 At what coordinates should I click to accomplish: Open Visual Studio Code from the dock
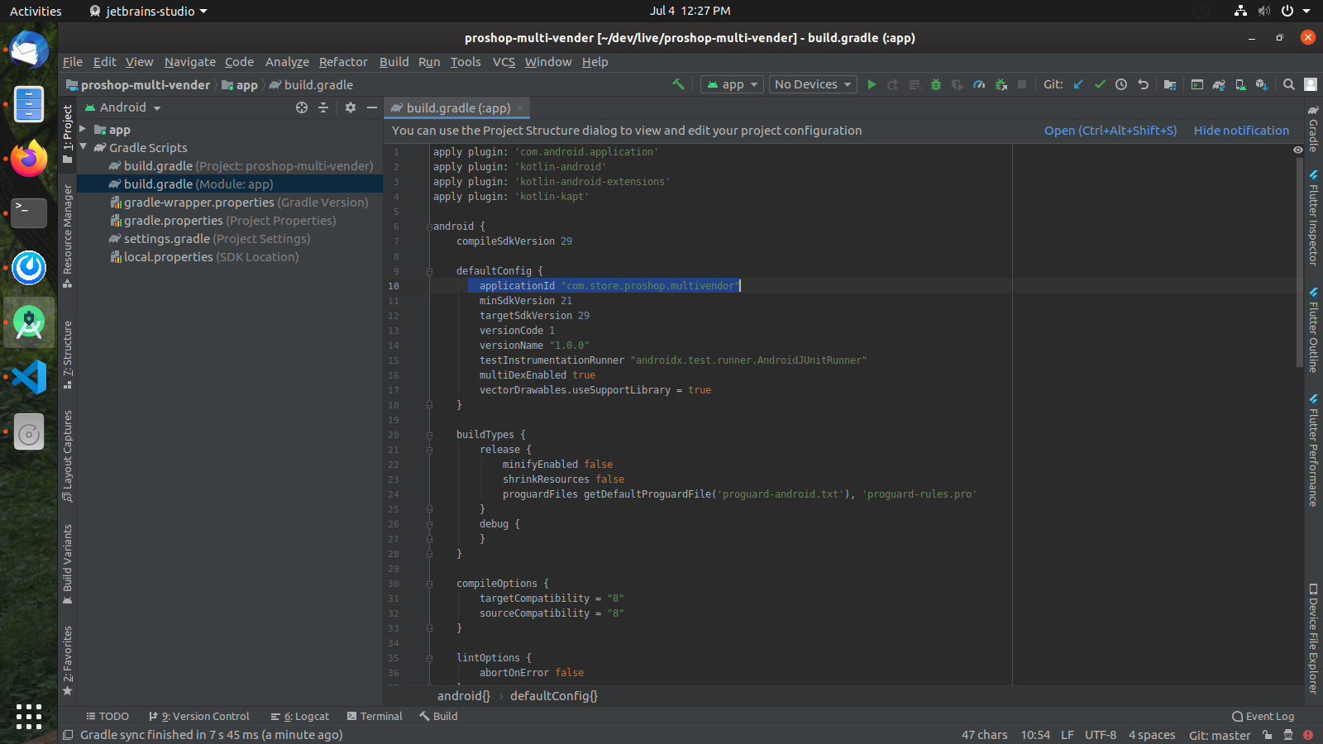pos(29,377)
